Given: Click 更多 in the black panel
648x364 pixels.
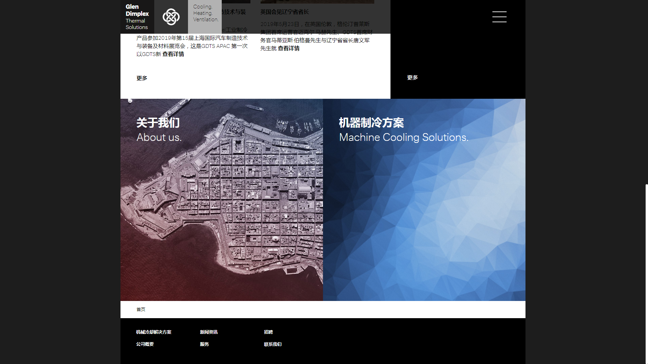Looking at the screenshot, I should click(x=412, y=78).
